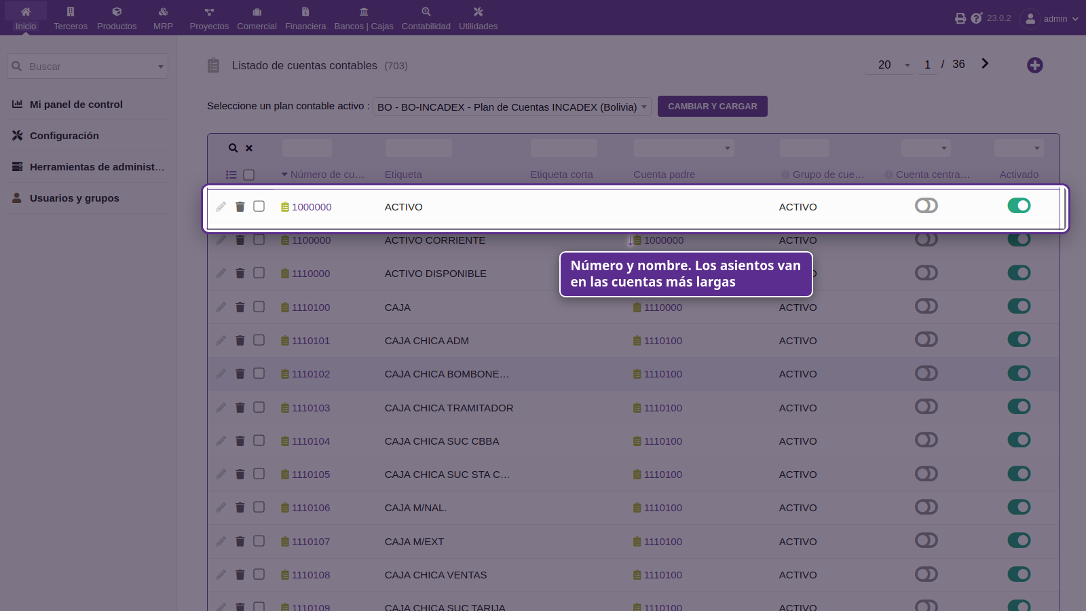Open the Activado filter dropdown
The height and width of the screenshot is (611, 1086).
coord(1019,148)
